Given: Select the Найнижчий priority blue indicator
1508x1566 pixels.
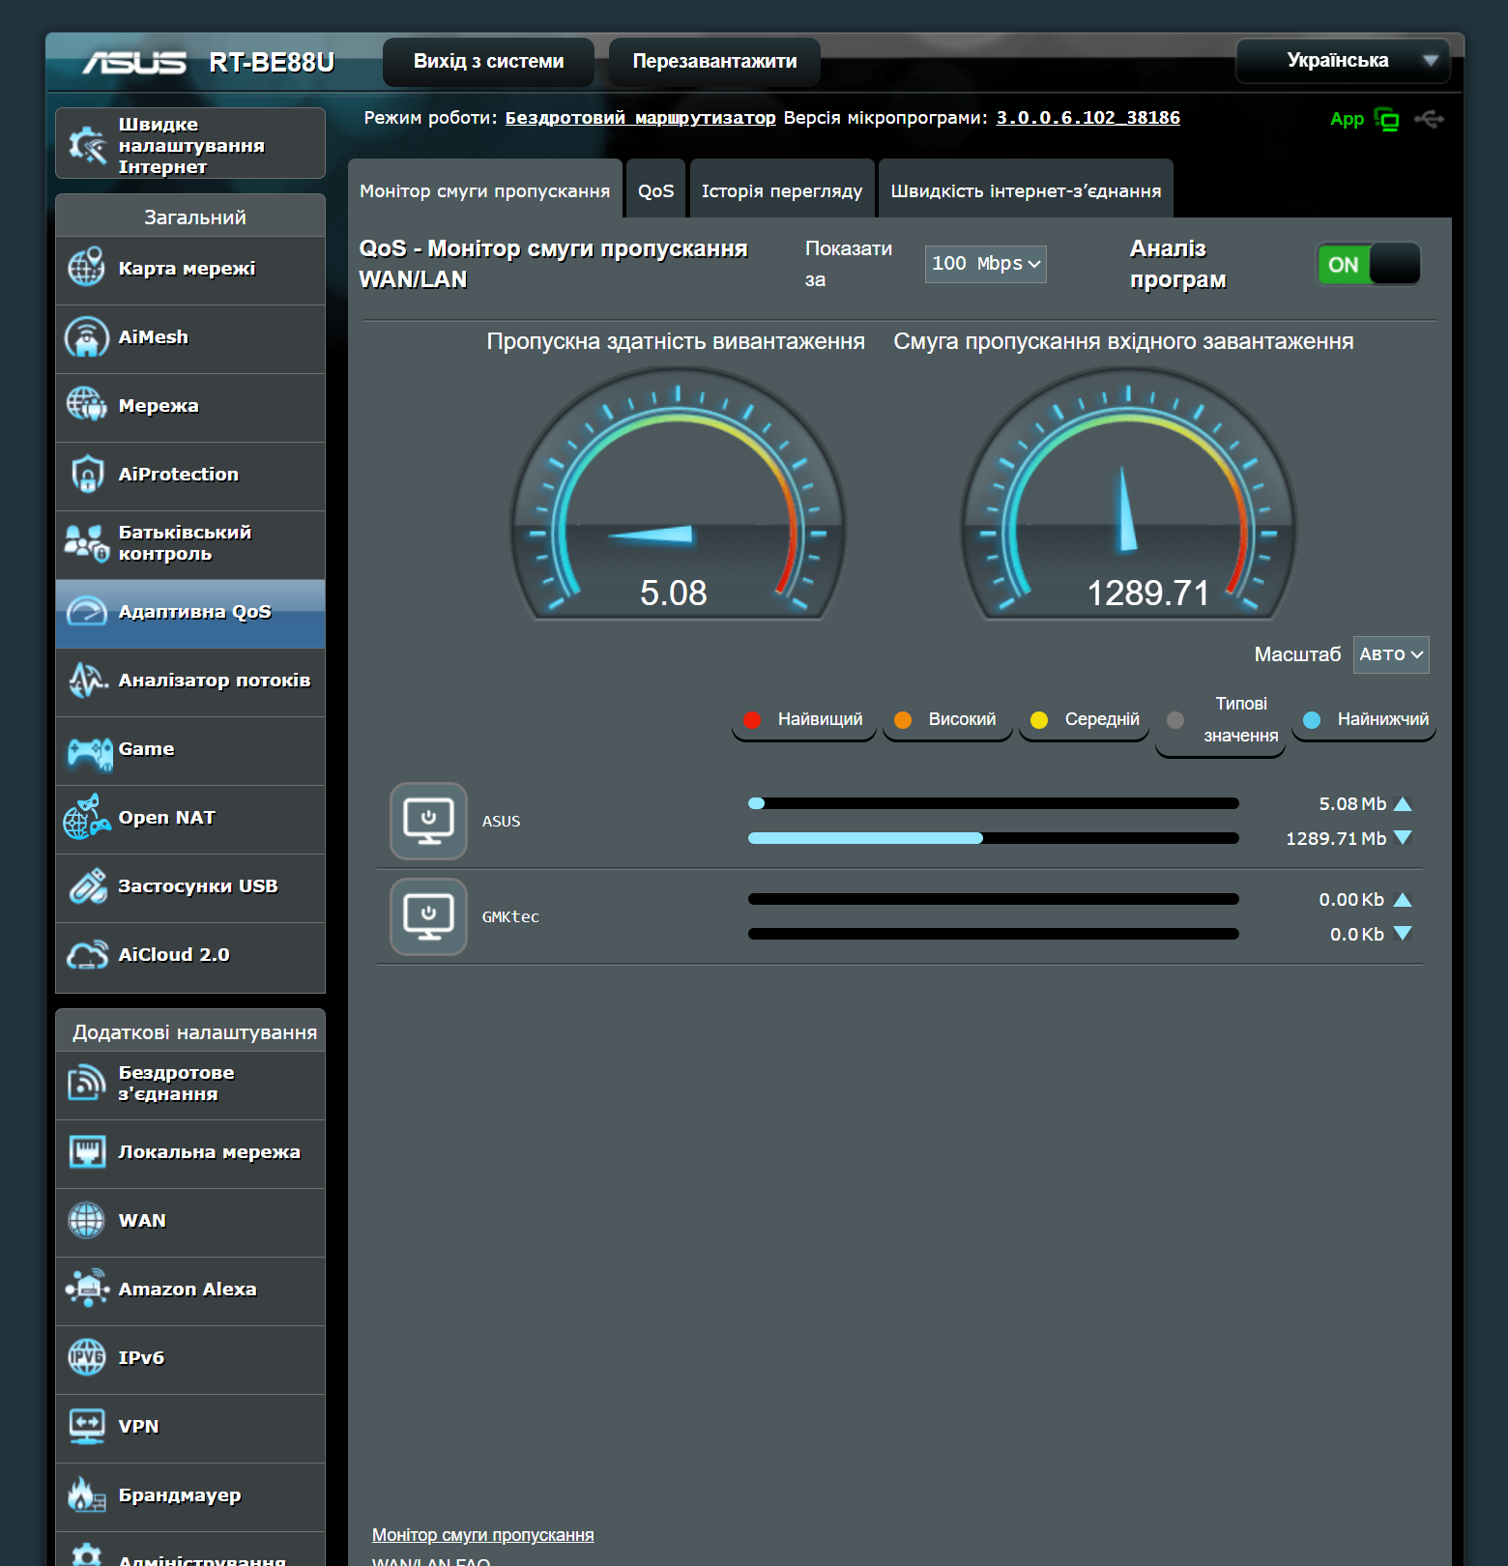Looking at the screenshot, I should [x=1312, y=719].
